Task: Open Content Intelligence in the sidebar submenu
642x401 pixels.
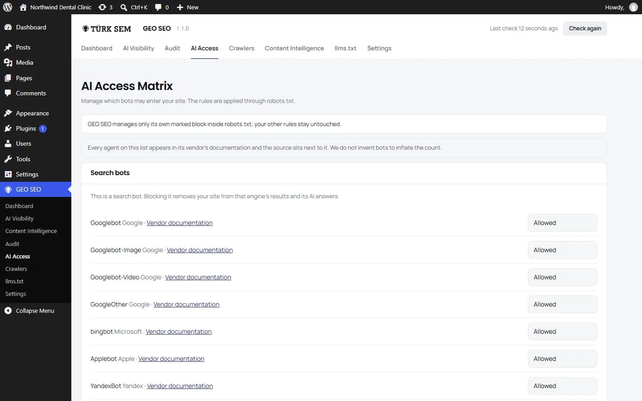Action: (x=31, y=231)
